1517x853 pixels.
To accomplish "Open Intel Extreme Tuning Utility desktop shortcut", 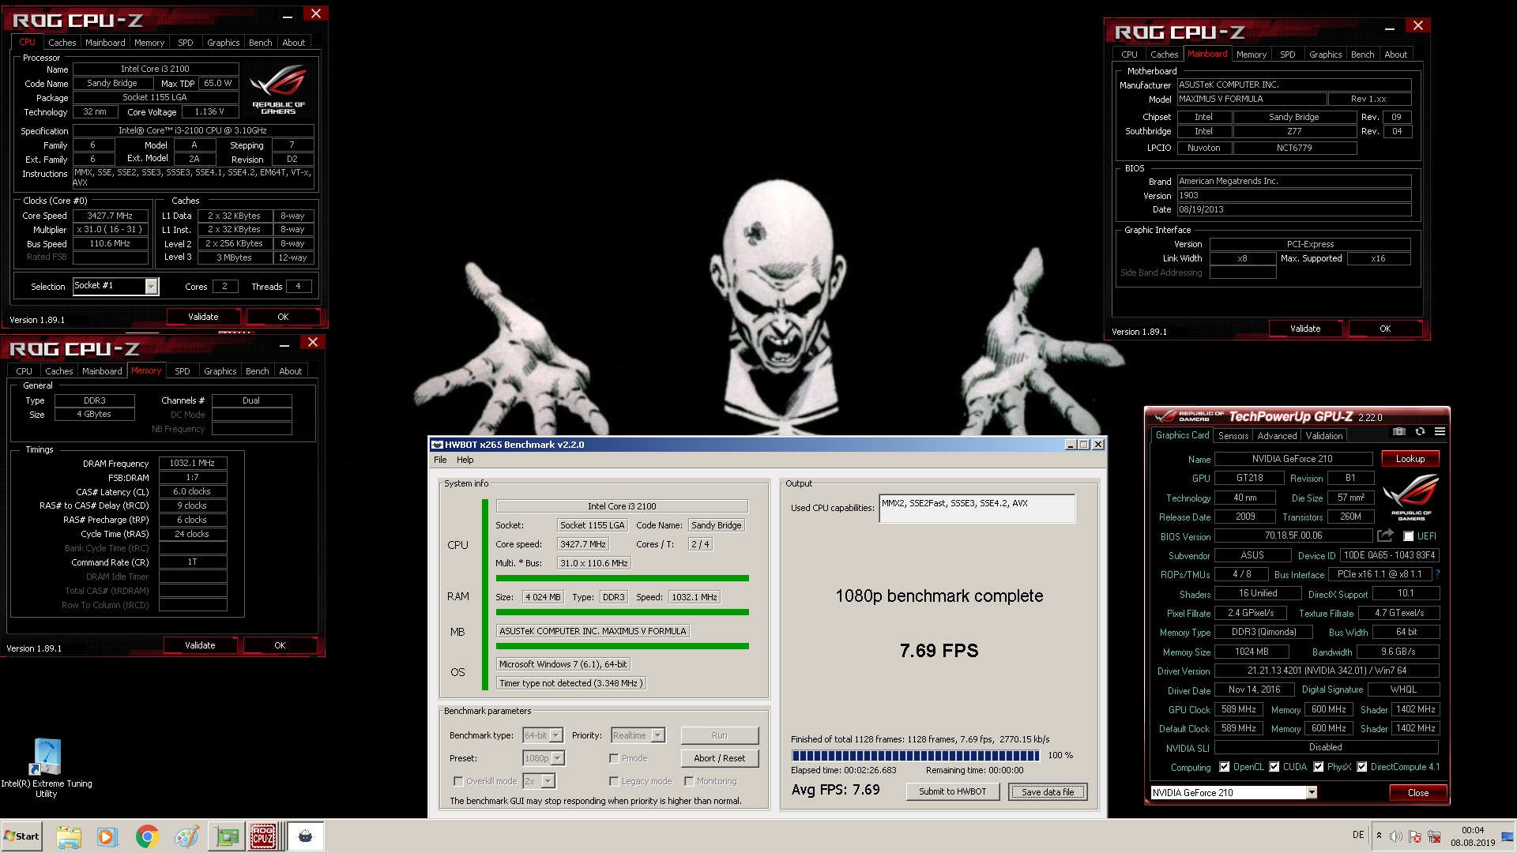I will [46, 768].
